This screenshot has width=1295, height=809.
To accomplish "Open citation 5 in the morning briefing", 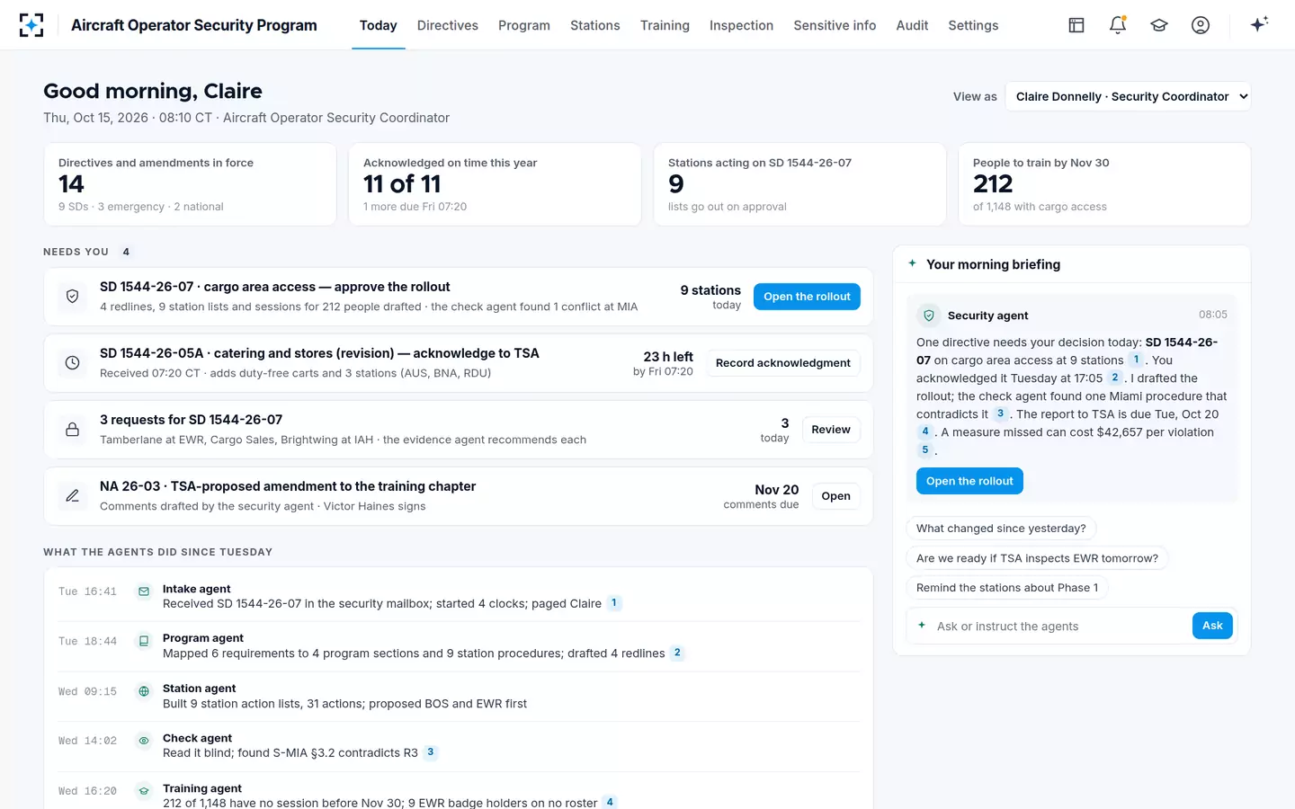I will 925,449.
